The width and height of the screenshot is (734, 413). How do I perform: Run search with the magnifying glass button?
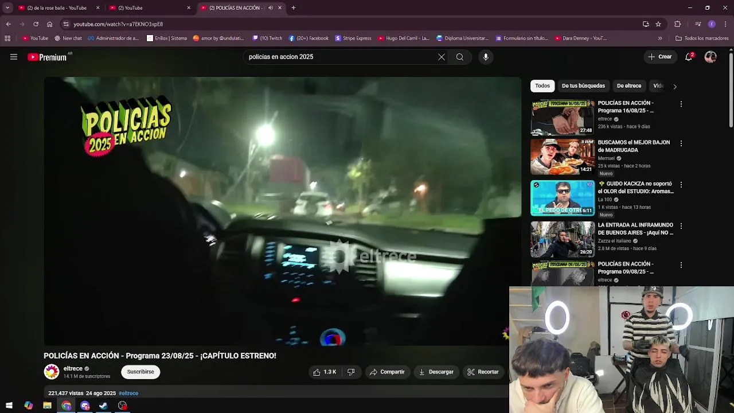[460, 57]
